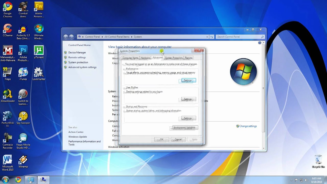This screenshot has width=327, height=184.
Task: Switch to Computer Name tab
Action: 131,58
